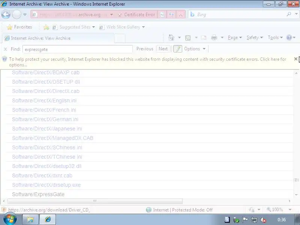Toggle highlight all matches pencil icon
300x225 pixels.
tap(177, 49)
